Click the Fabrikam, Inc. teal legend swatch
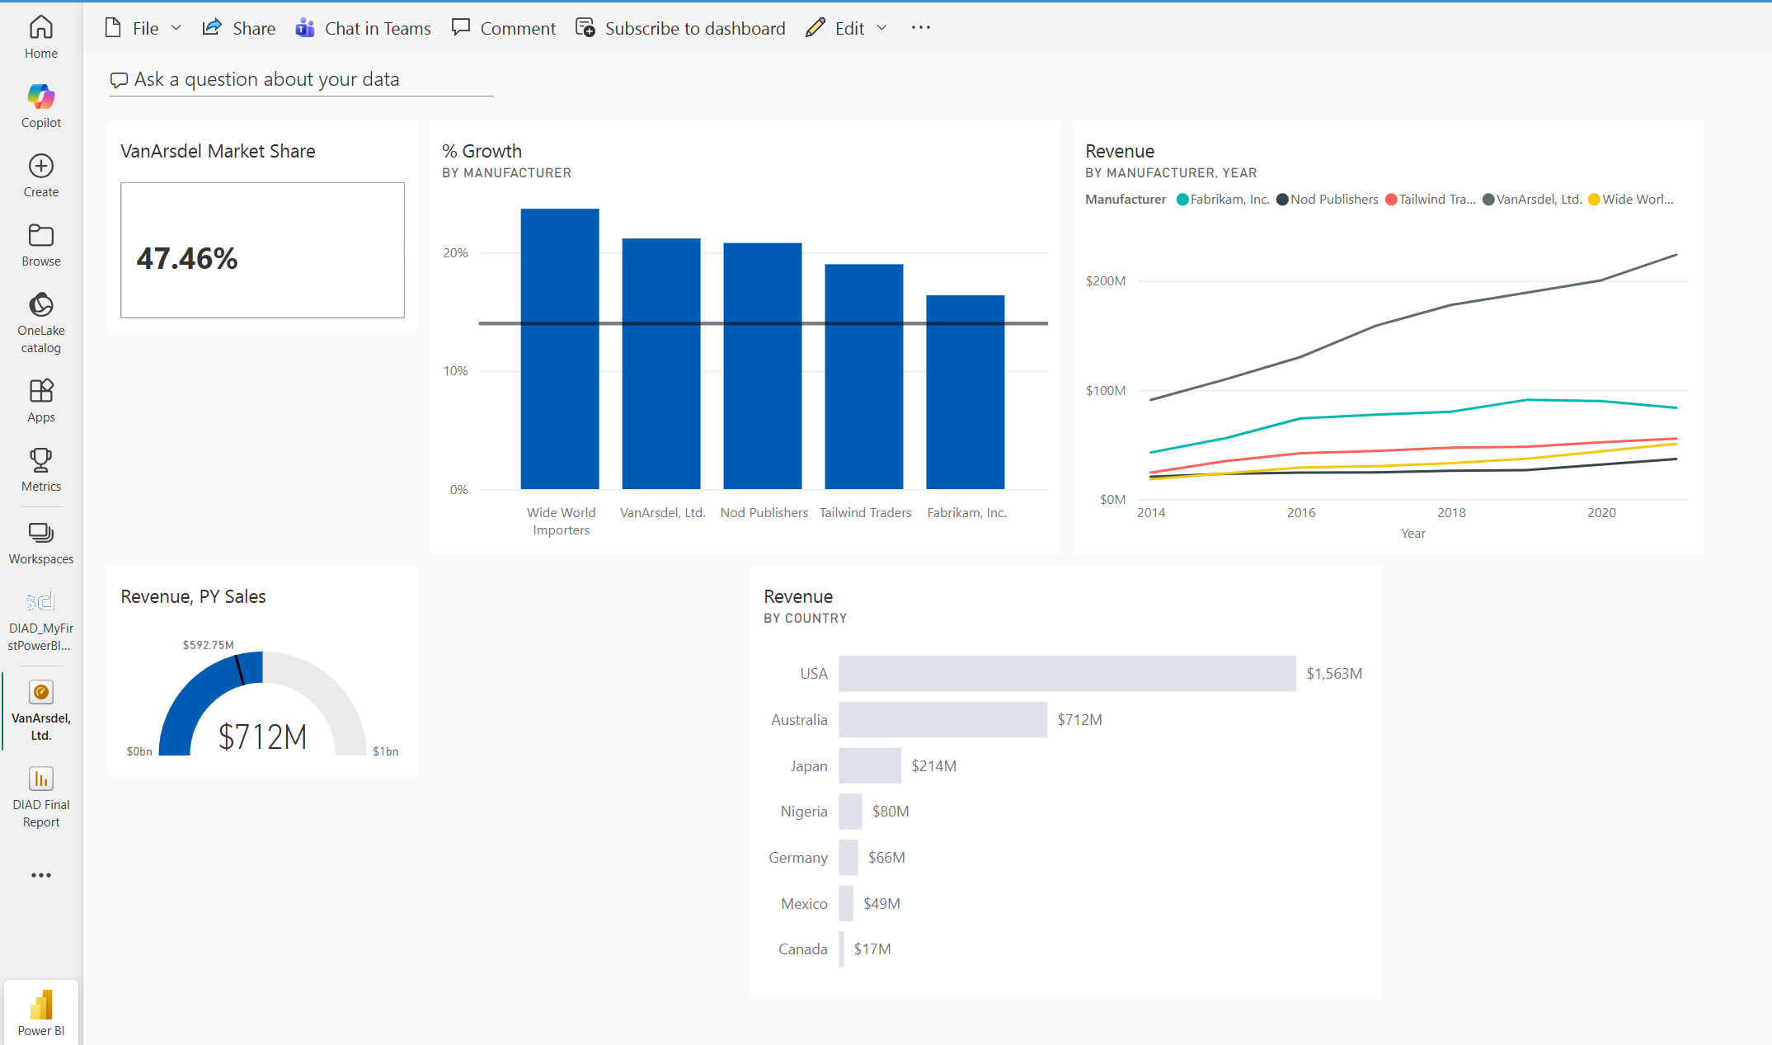Viewport: 1772px width, 1045px height. 1182,200
